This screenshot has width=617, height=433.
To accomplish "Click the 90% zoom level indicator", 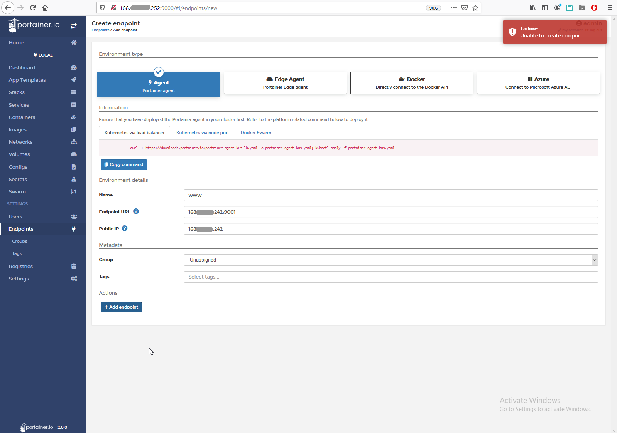I will (433, 8).
